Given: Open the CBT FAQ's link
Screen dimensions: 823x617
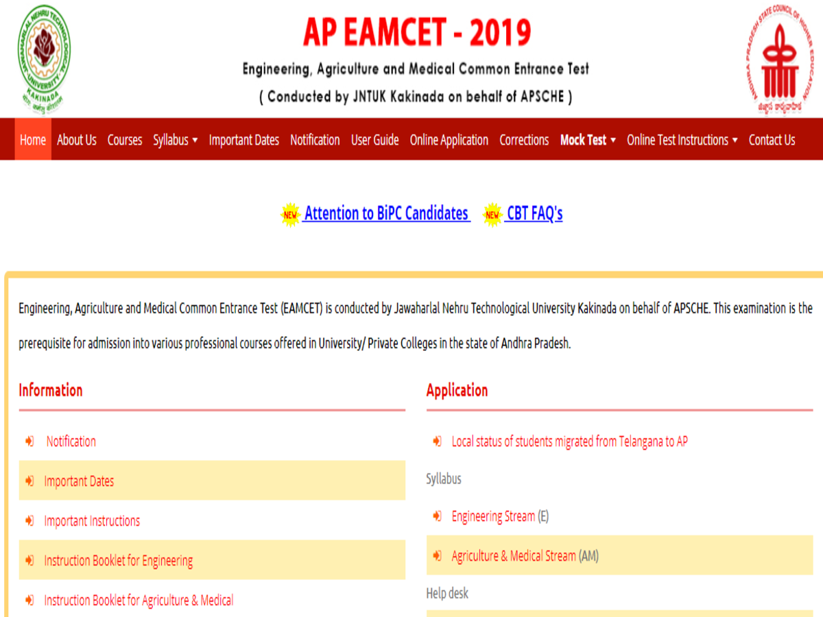Looking at the screenshot, I should coord(534,214).
